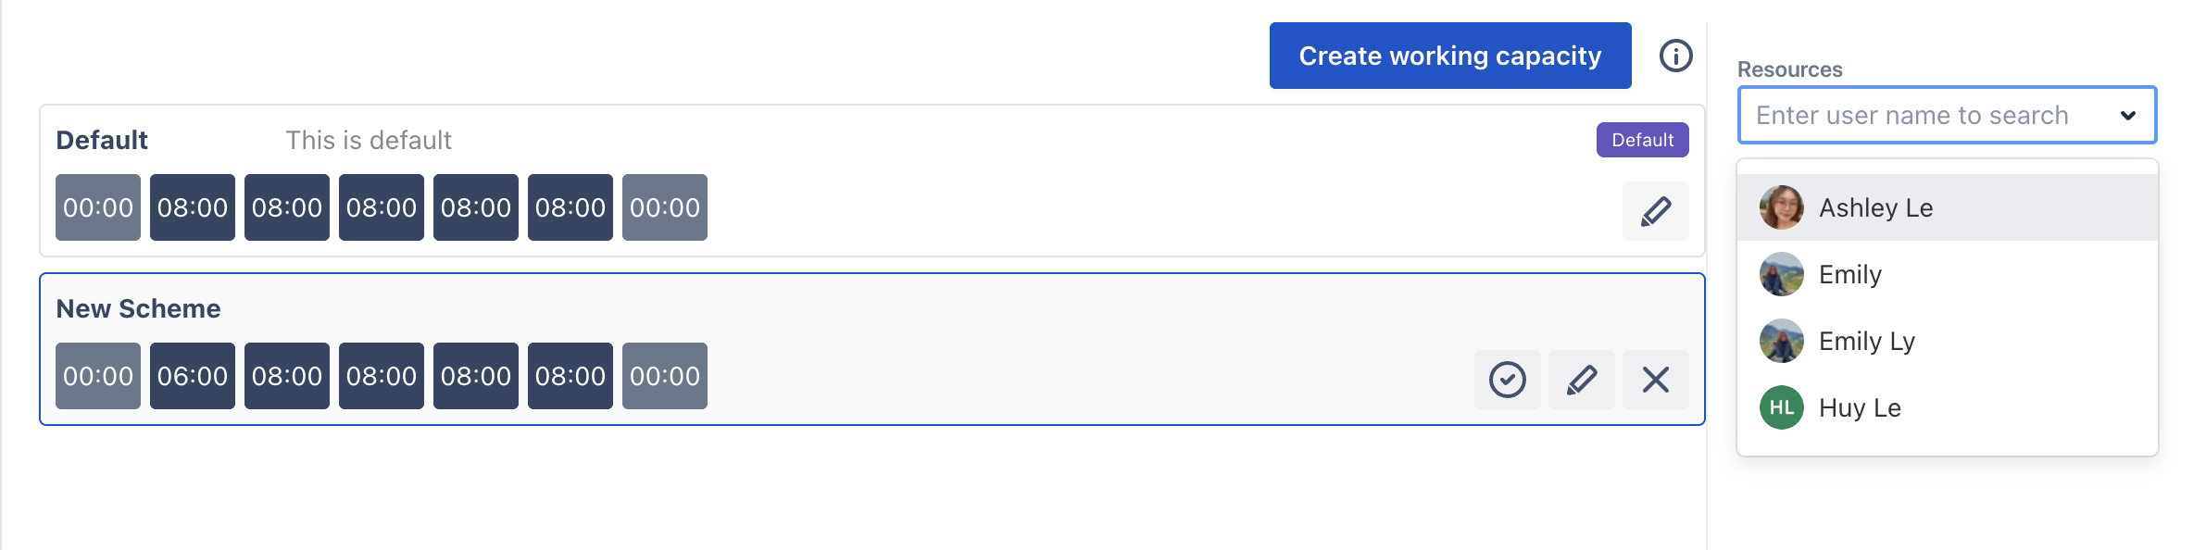Viewport: 2206px width, 550px height.
Task: Select the New Scheme title
Action: (x=138, y=308)
